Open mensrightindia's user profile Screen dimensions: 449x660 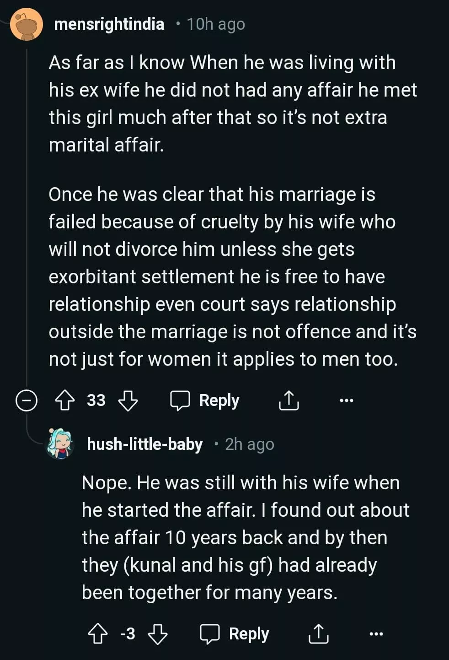point(109,24)
